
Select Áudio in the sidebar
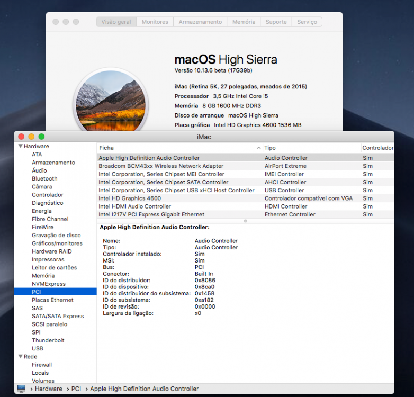coord(39,170)
